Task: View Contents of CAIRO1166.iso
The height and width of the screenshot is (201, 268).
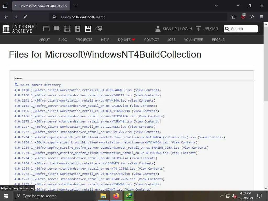Action: pyautogui.click(x=151, y=116)
